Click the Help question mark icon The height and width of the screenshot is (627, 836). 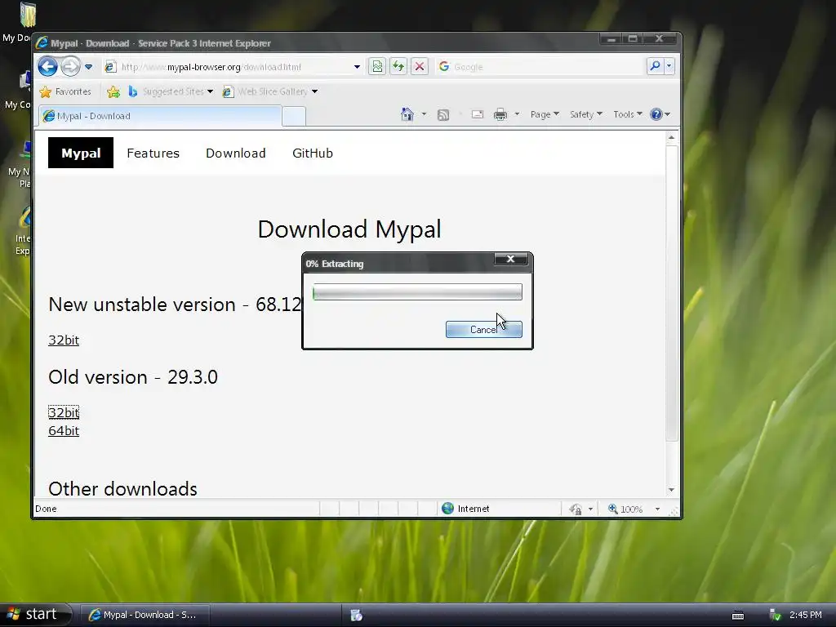pyautogui.click(x=656, y=114)
